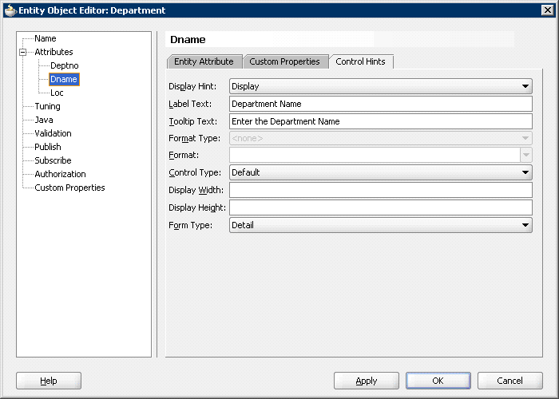Select the Loc attribute
The width and height of the screenshot is (559, 399).
[57, 93]
